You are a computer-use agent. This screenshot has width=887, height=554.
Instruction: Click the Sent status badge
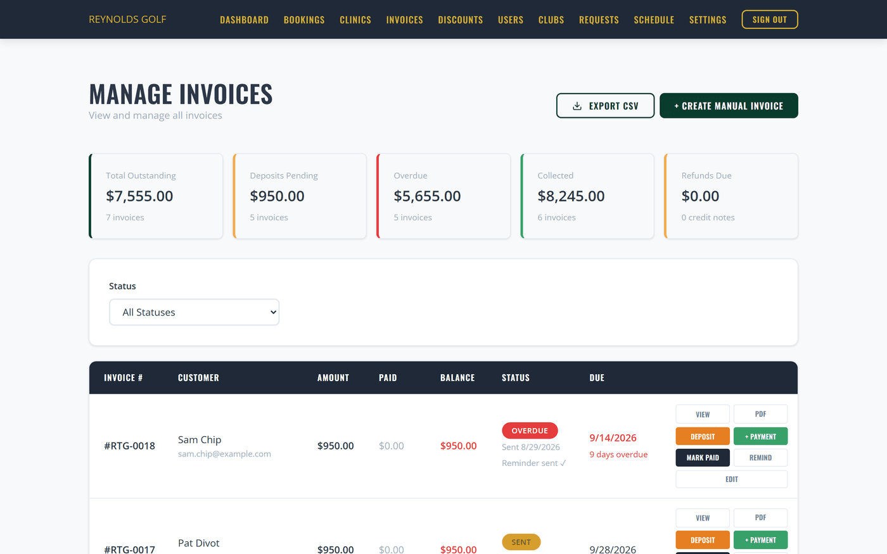[521, 542]
